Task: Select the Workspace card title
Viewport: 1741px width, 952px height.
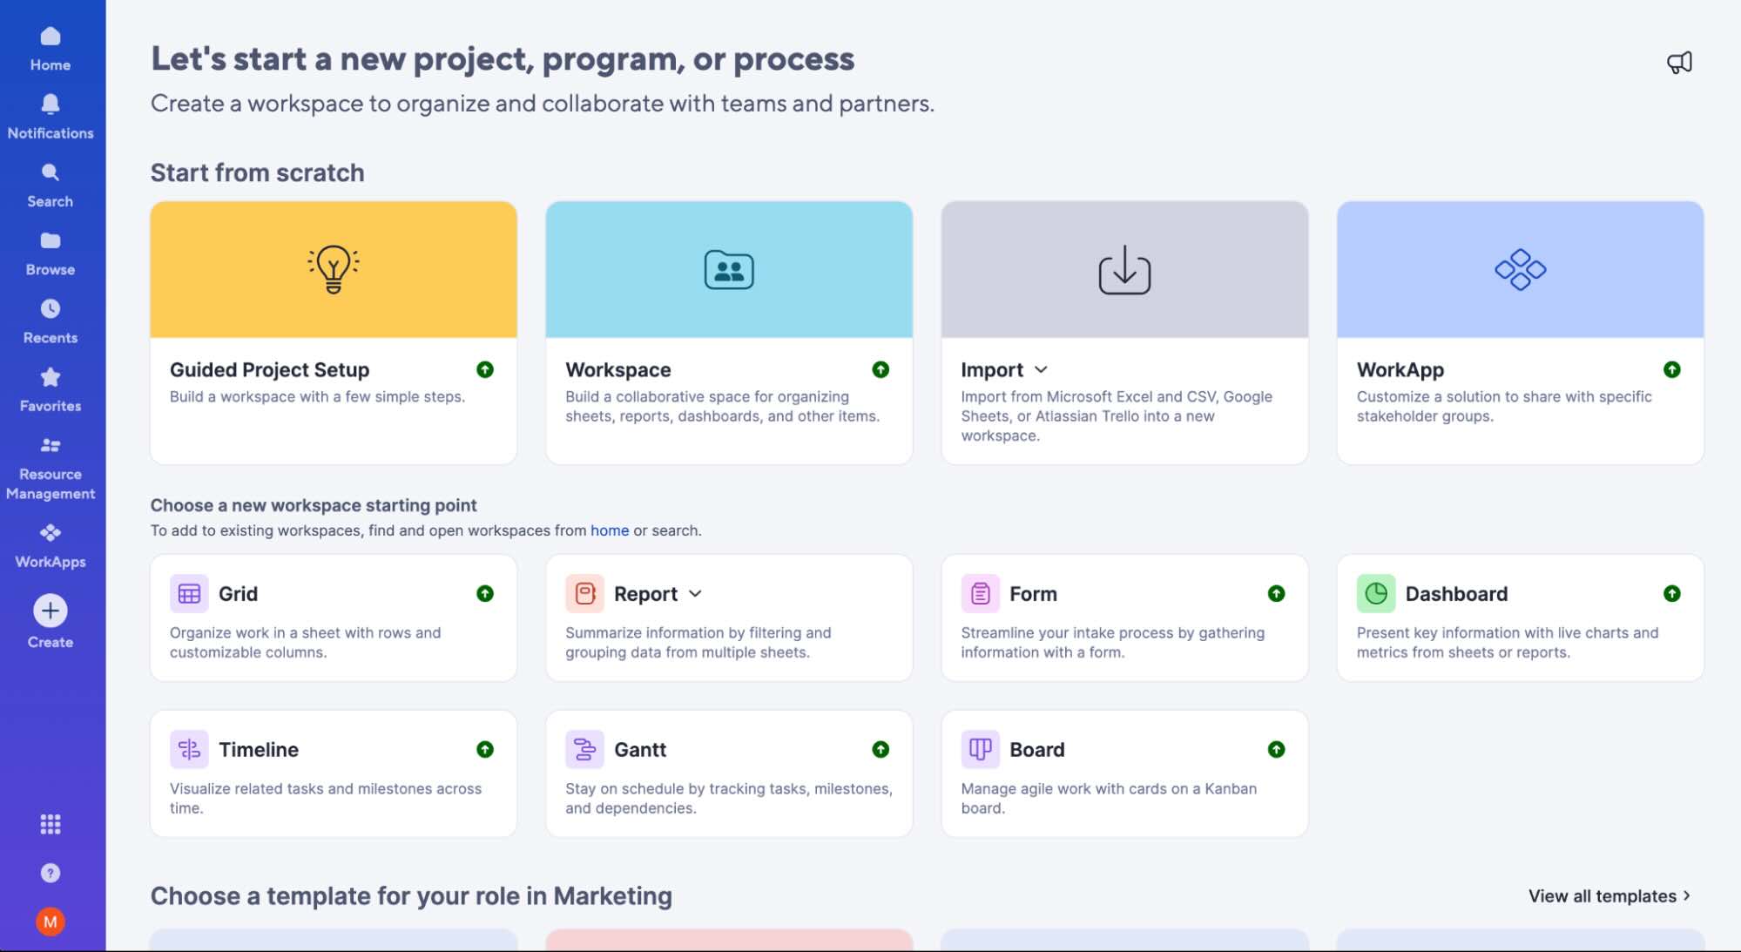Action: coord(618,370)
